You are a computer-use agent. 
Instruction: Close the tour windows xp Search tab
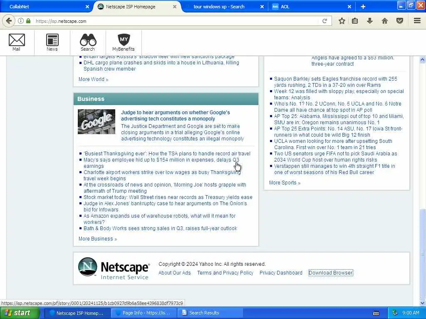click(x=262, y=7)
